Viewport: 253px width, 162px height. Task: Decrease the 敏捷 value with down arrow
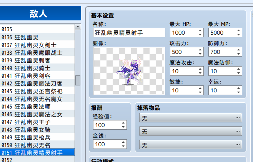pos(200,92)
